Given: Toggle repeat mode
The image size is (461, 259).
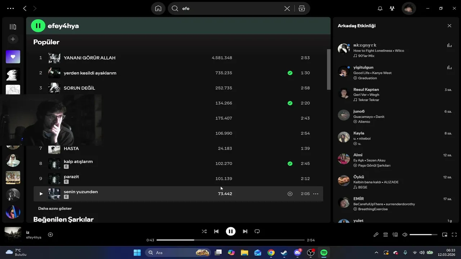Looking at the screenshot, I should tap(257, 231).
